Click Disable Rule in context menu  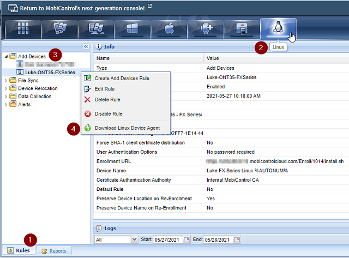pyautogui.click(x=108, y=114)
